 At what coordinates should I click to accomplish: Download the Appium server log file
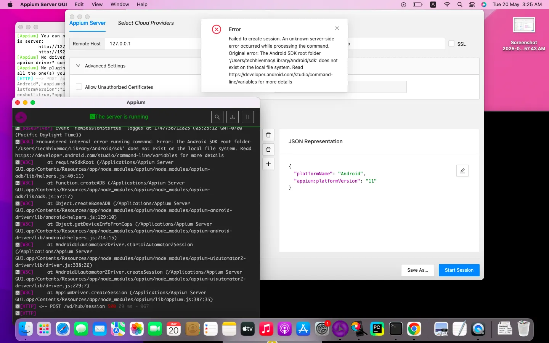click(x=233, y=117)
